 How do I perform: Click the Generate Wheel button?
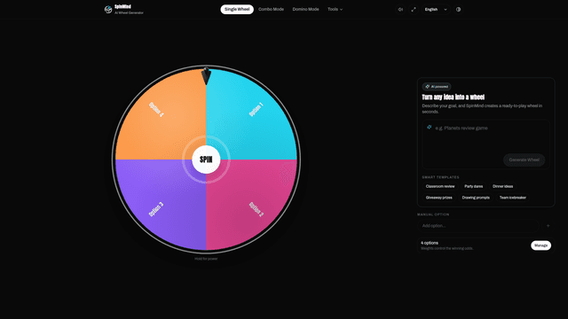coord(524,159)
